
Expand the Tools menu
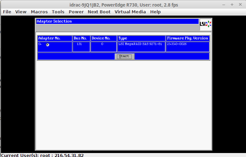[x=58, y=12]
